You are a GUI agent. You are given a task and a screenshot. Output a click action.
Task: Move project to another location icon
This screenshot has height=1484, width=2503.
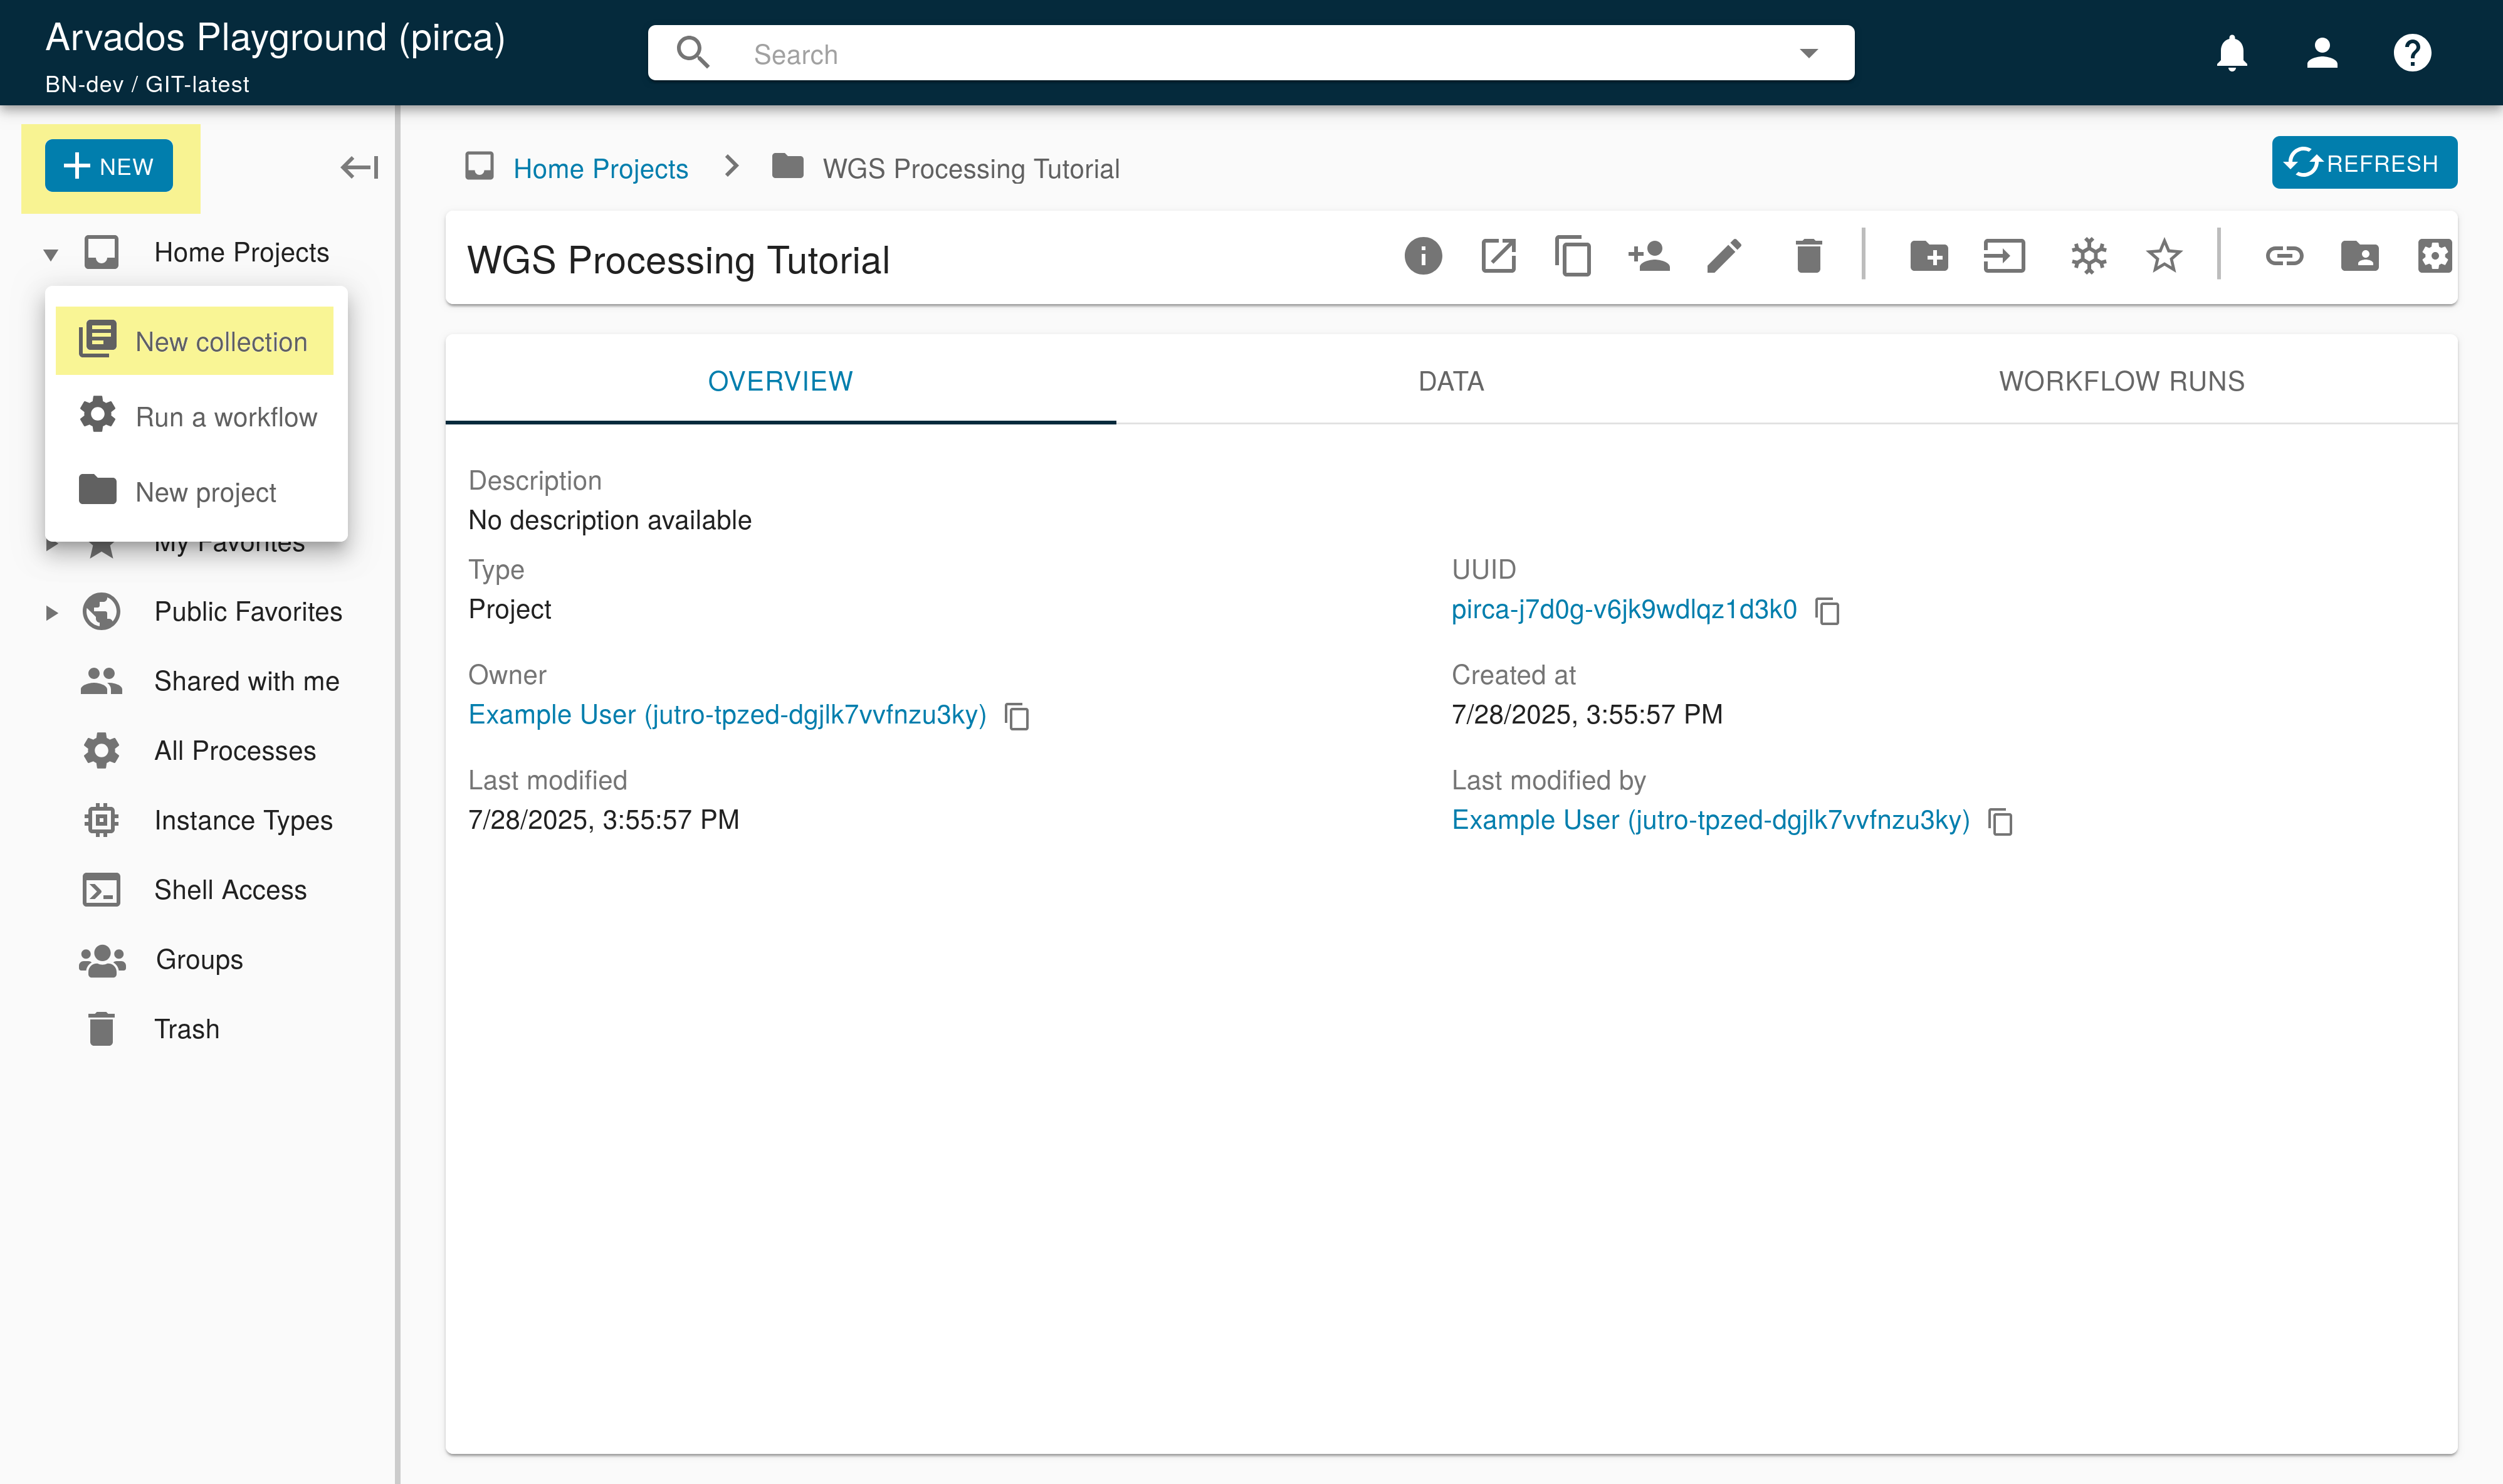tap(2003, 256)
